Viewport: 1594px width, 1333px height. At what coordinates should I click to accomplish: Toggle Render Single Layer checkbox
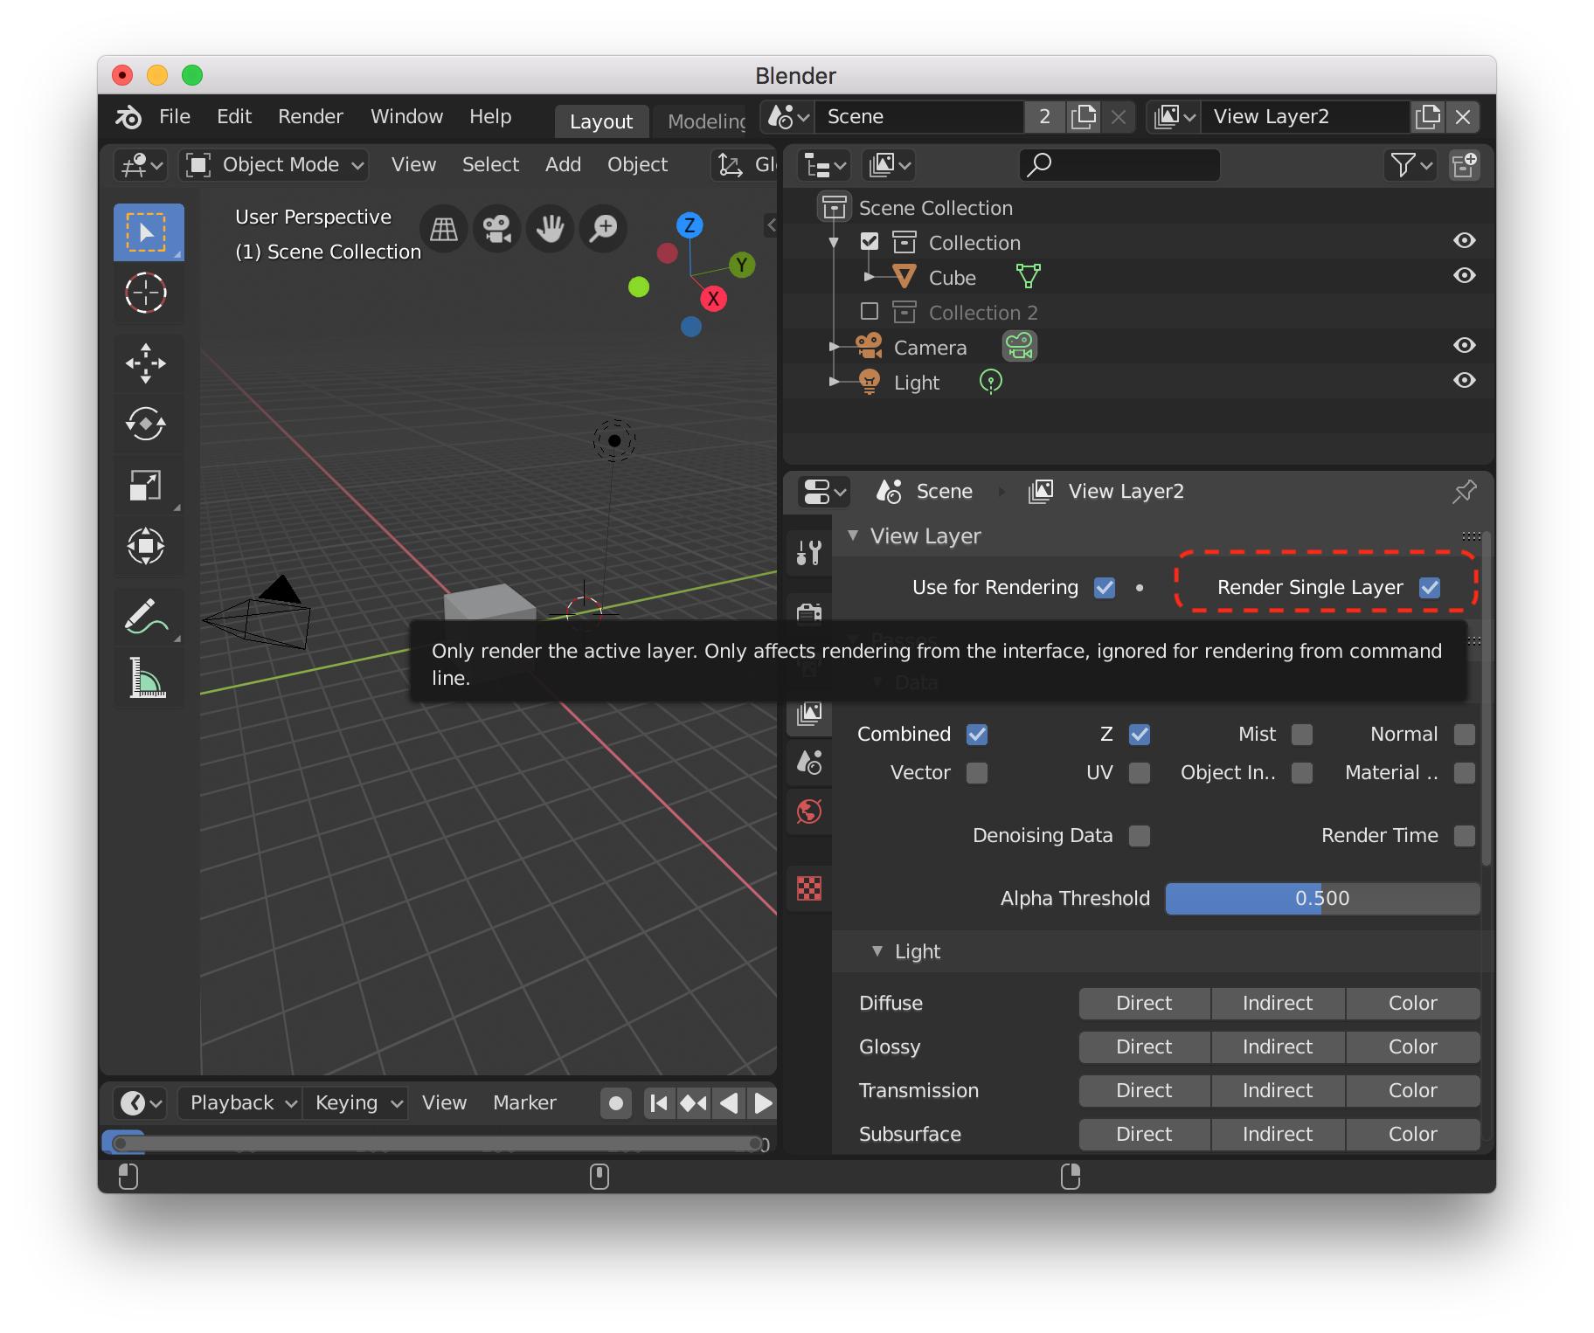point(1430,588)
